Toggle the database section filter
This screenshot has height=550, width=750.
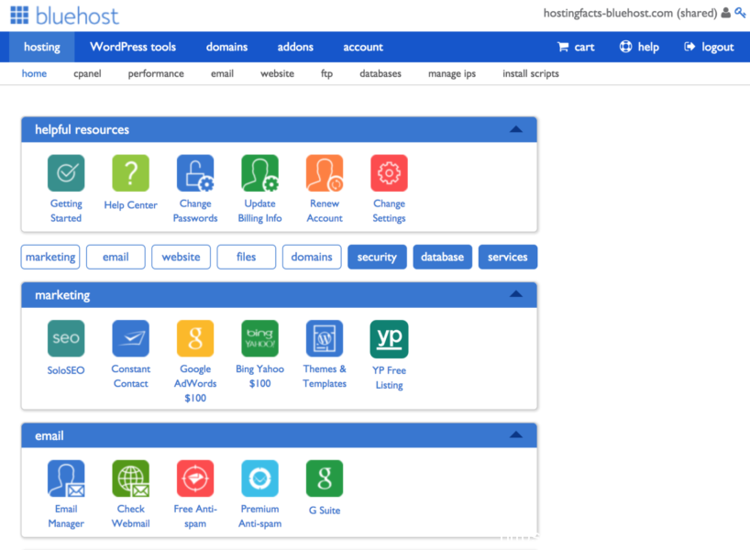coord(443,257)
